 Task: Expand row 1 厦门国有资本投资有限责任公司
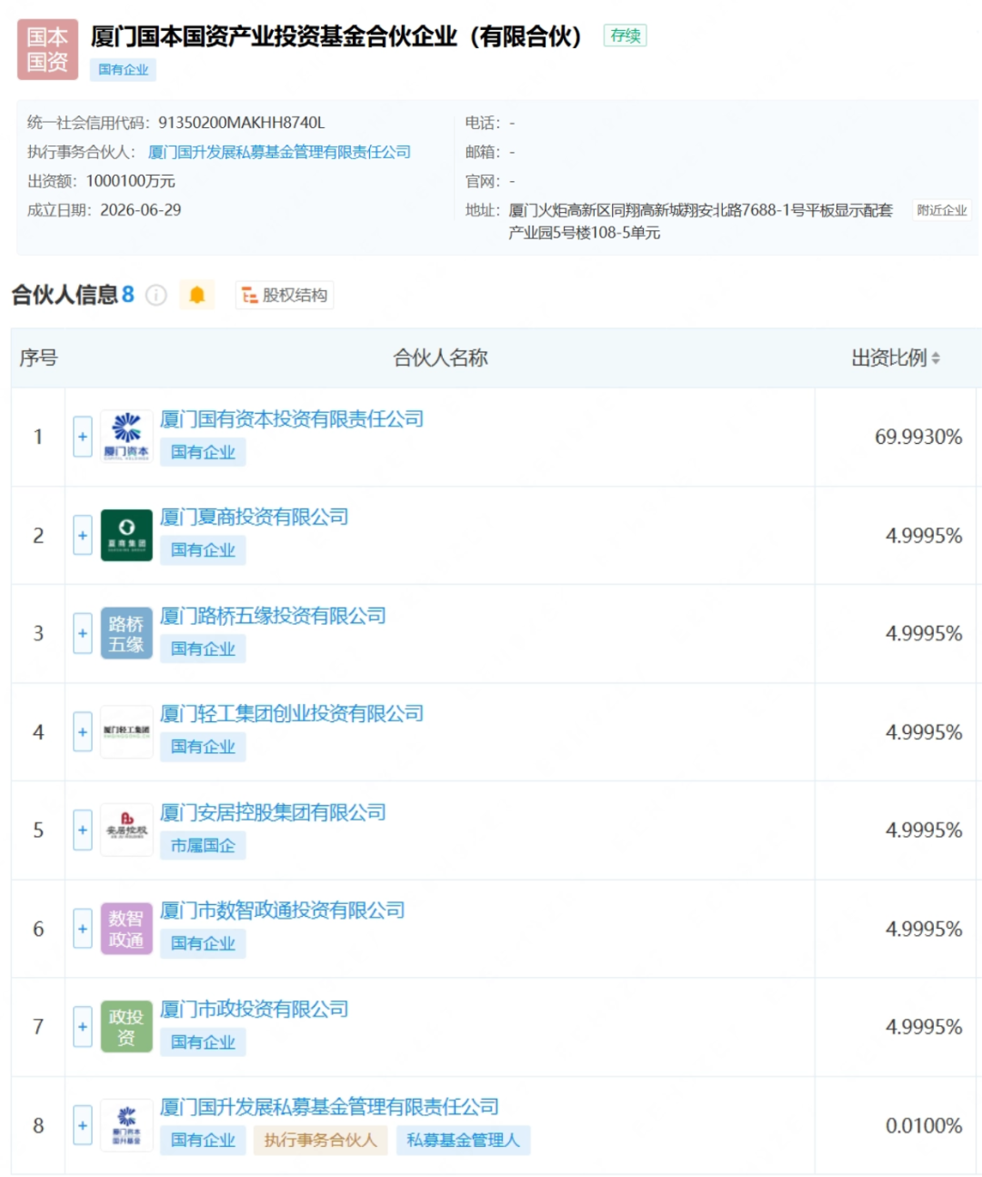83,437
